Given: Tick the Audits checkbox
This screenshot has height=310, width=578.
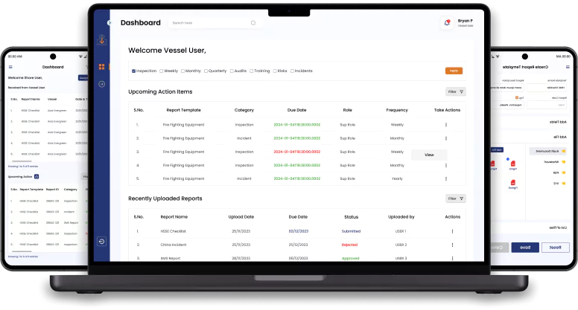Looking at the screenshot, I should pyautogui.click(x=232, y=71).
